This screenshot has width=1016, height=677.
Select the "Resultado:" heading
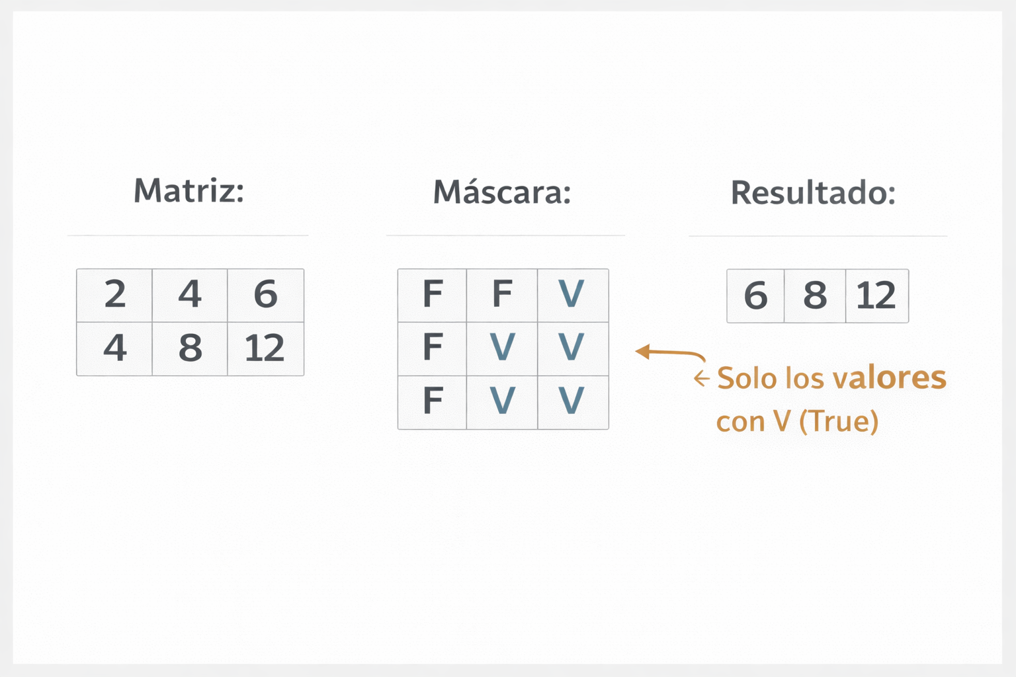pyautogui.click(x=813, y=193)
